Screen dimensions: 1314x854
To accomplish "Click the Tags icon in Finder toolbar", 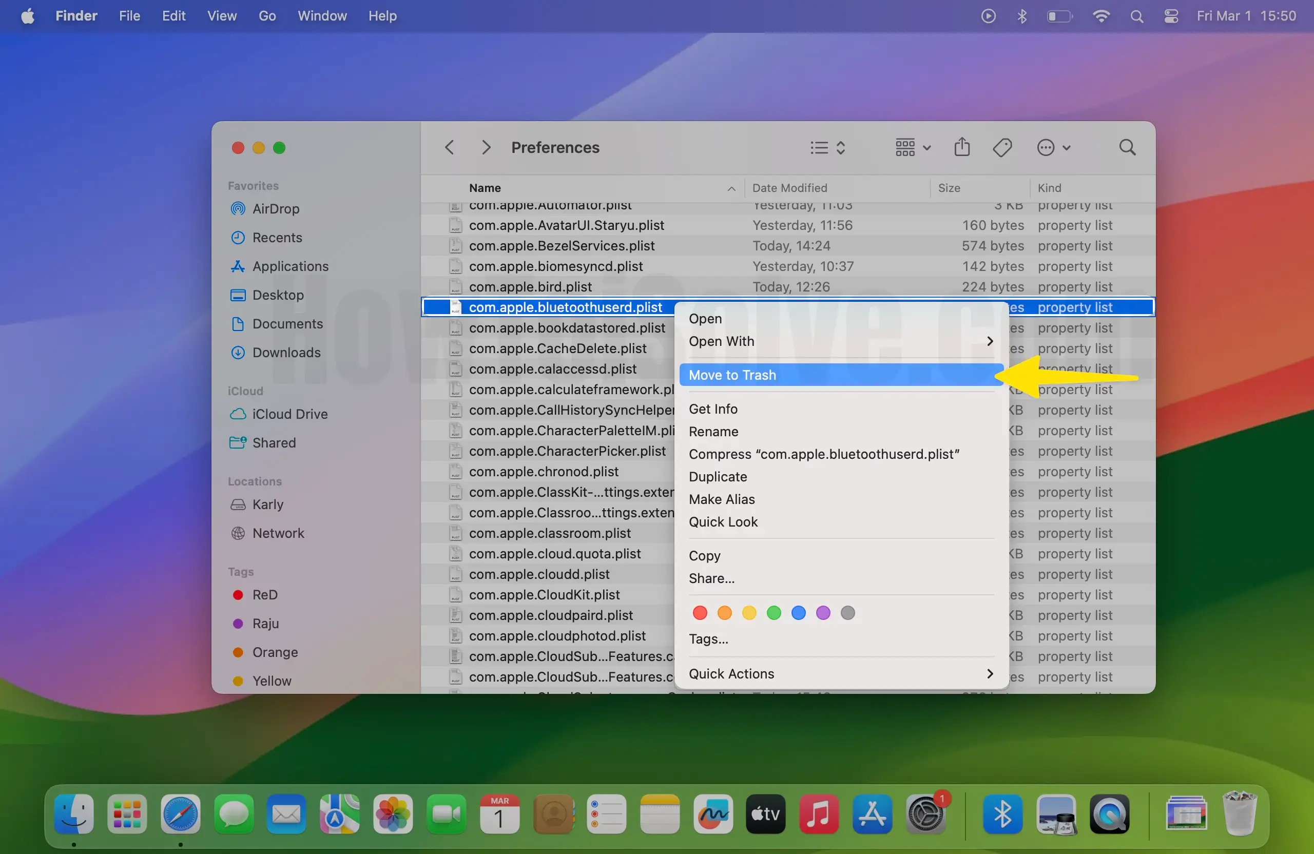I will (x=1002, y=147).
